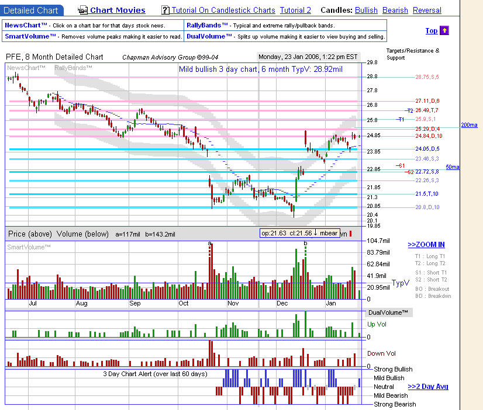
Task: Click the Up Vol label
Action: [x=377, y=324]
